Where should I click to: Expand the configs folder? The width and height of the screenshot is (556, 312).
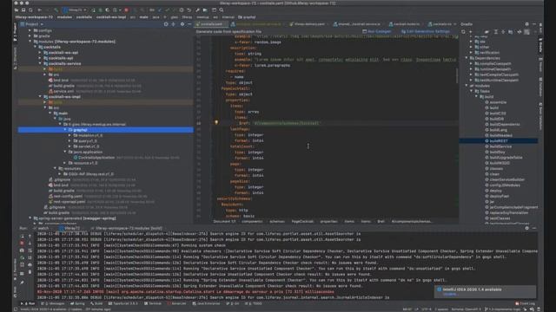(30, 30)
